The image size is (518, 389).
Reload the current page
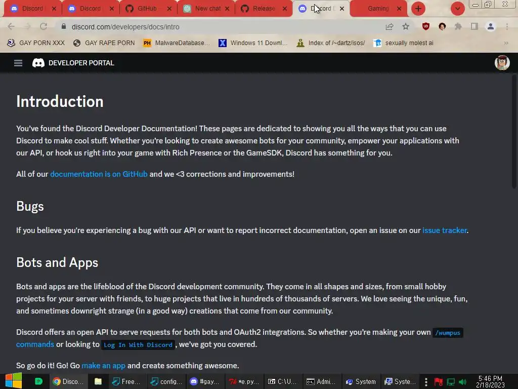(44, 26)
